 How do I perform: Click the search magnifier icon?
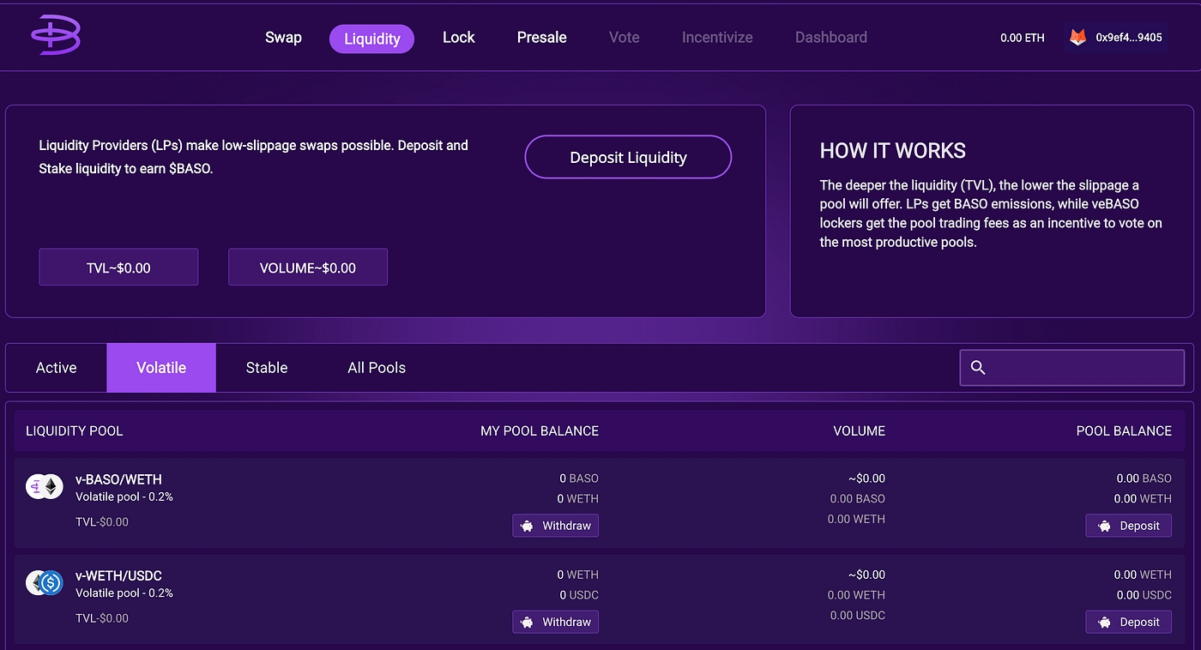[x=978, y=368]
